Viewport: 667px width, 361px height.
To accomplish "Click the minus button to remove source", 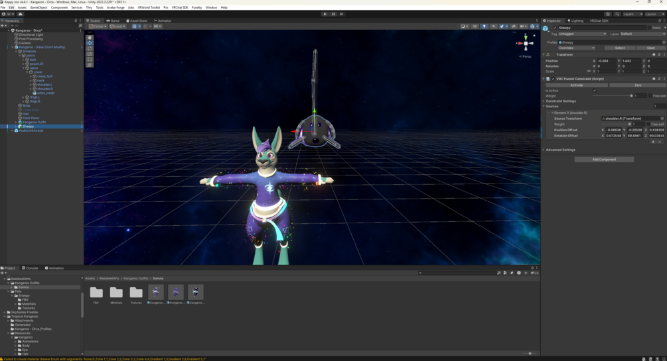I will (660, 142).
